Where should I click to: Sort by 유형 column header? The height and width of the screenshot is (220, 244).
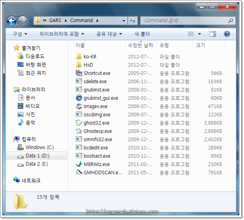[164, 45]
